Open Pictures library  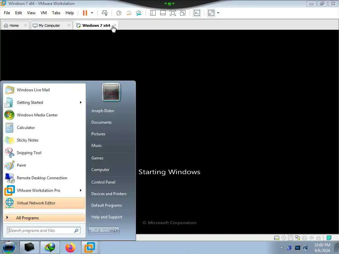coord(98,134)
